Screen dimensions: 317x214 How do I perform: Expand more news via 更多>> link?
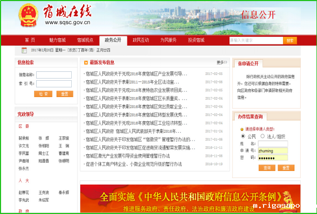click(x=222, y=62)
